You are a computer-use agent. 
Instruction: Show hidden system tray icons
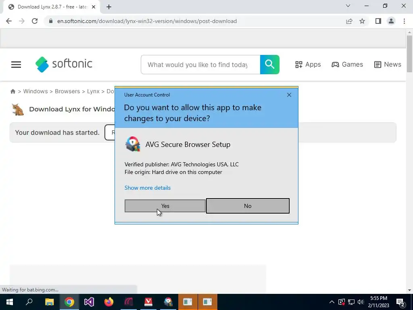point(332,302)
